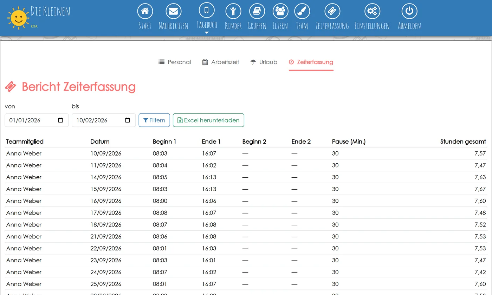492x295 pixels.
Task: Open Zeiterfassung ticket icon in navbar
Action: (332, 11)
